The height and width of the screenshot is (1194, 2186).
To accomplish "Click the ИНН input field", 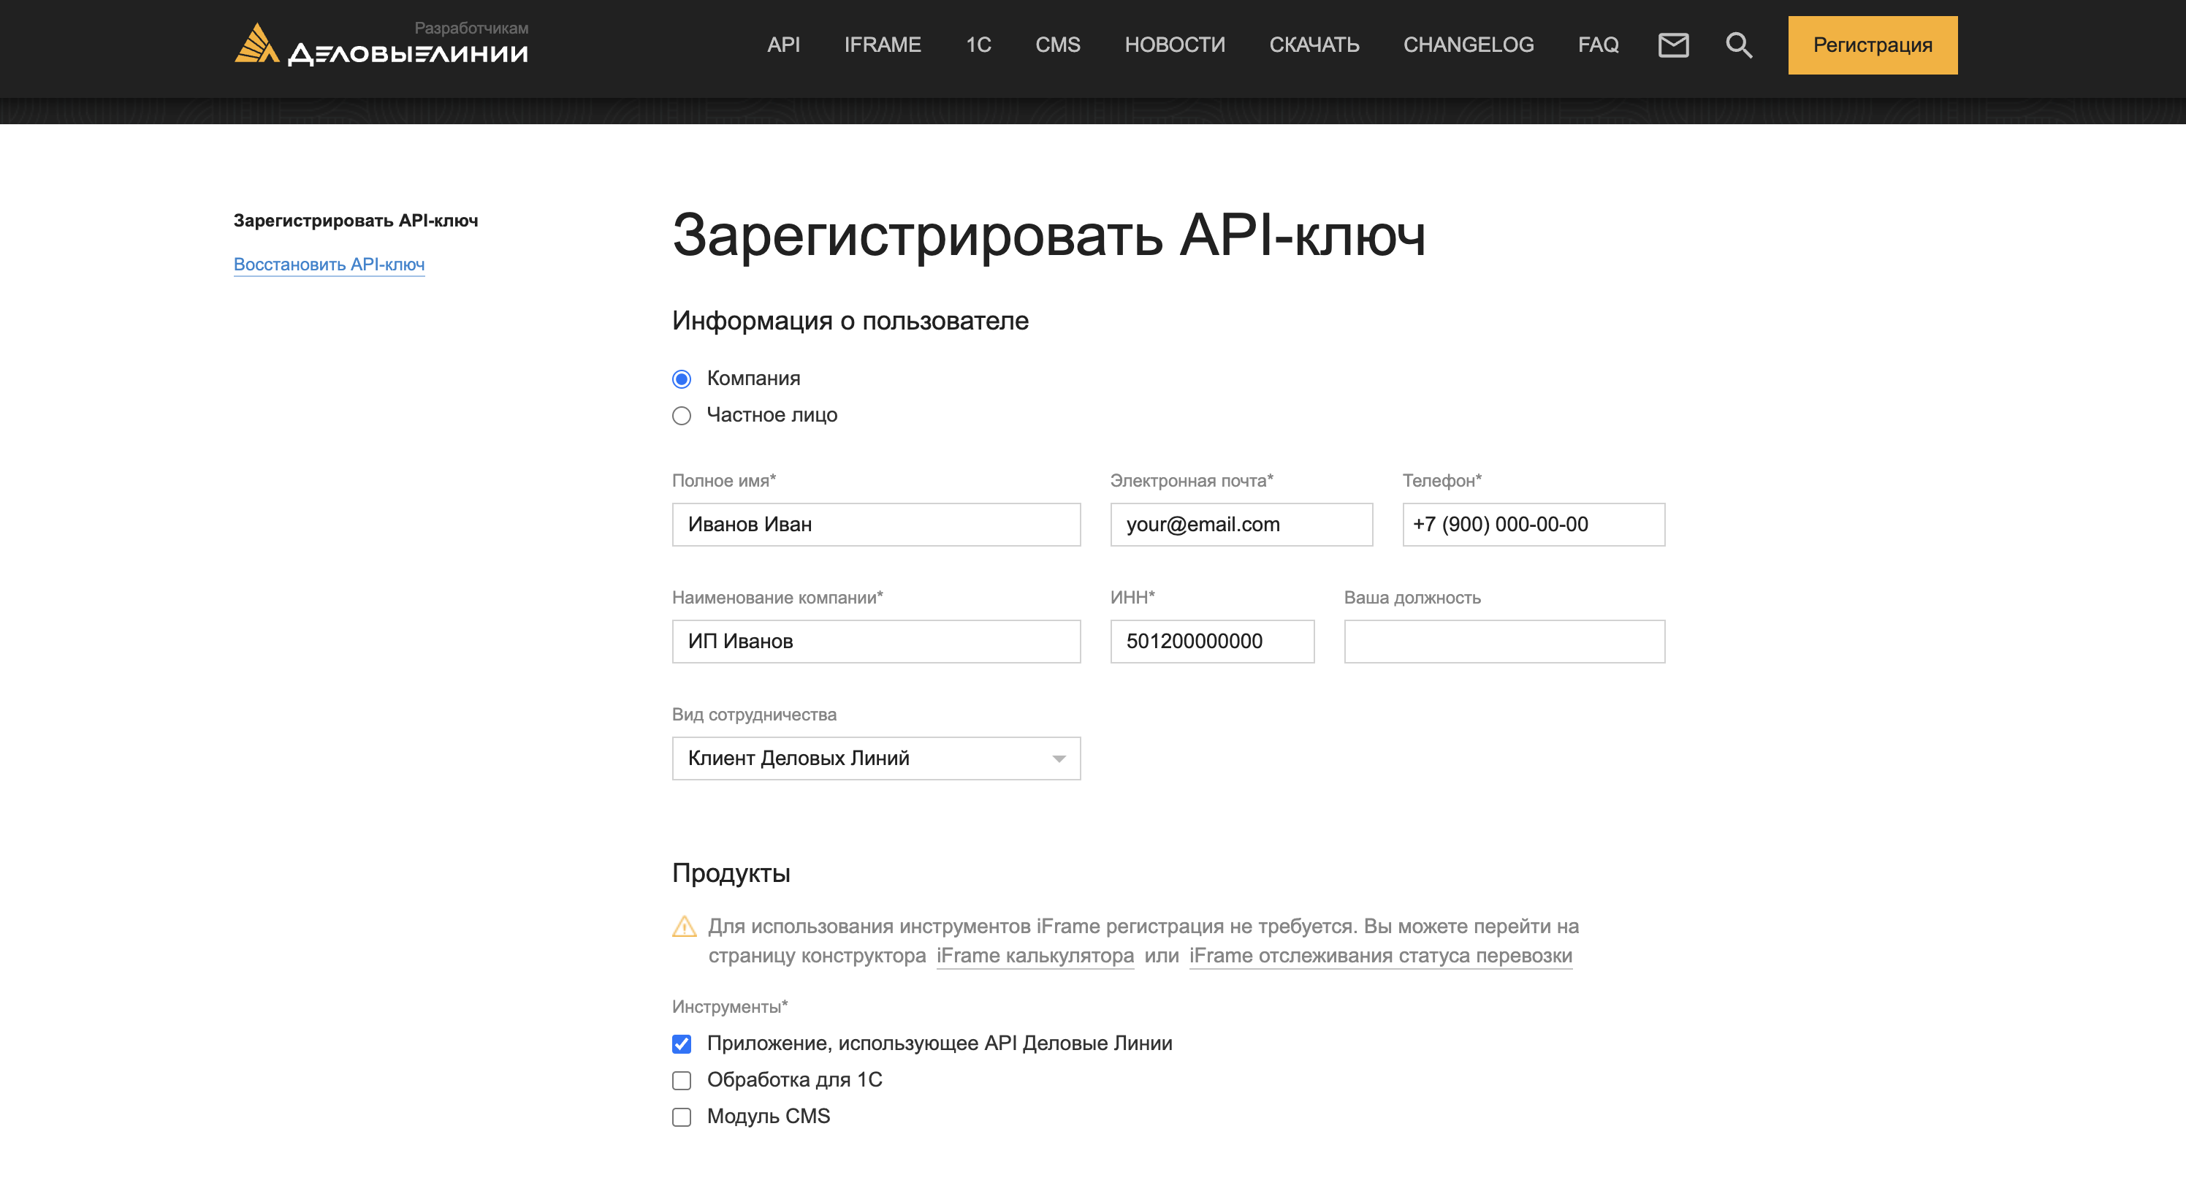I will (1212, 642).
